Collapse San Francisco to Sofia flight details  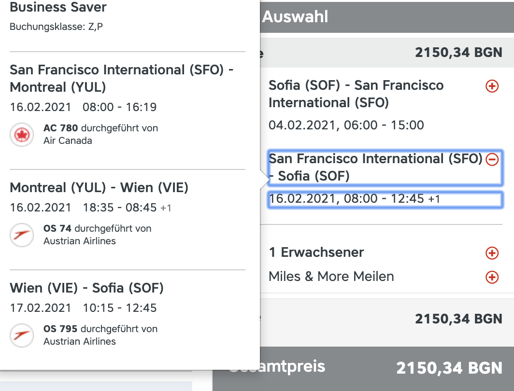492,159
